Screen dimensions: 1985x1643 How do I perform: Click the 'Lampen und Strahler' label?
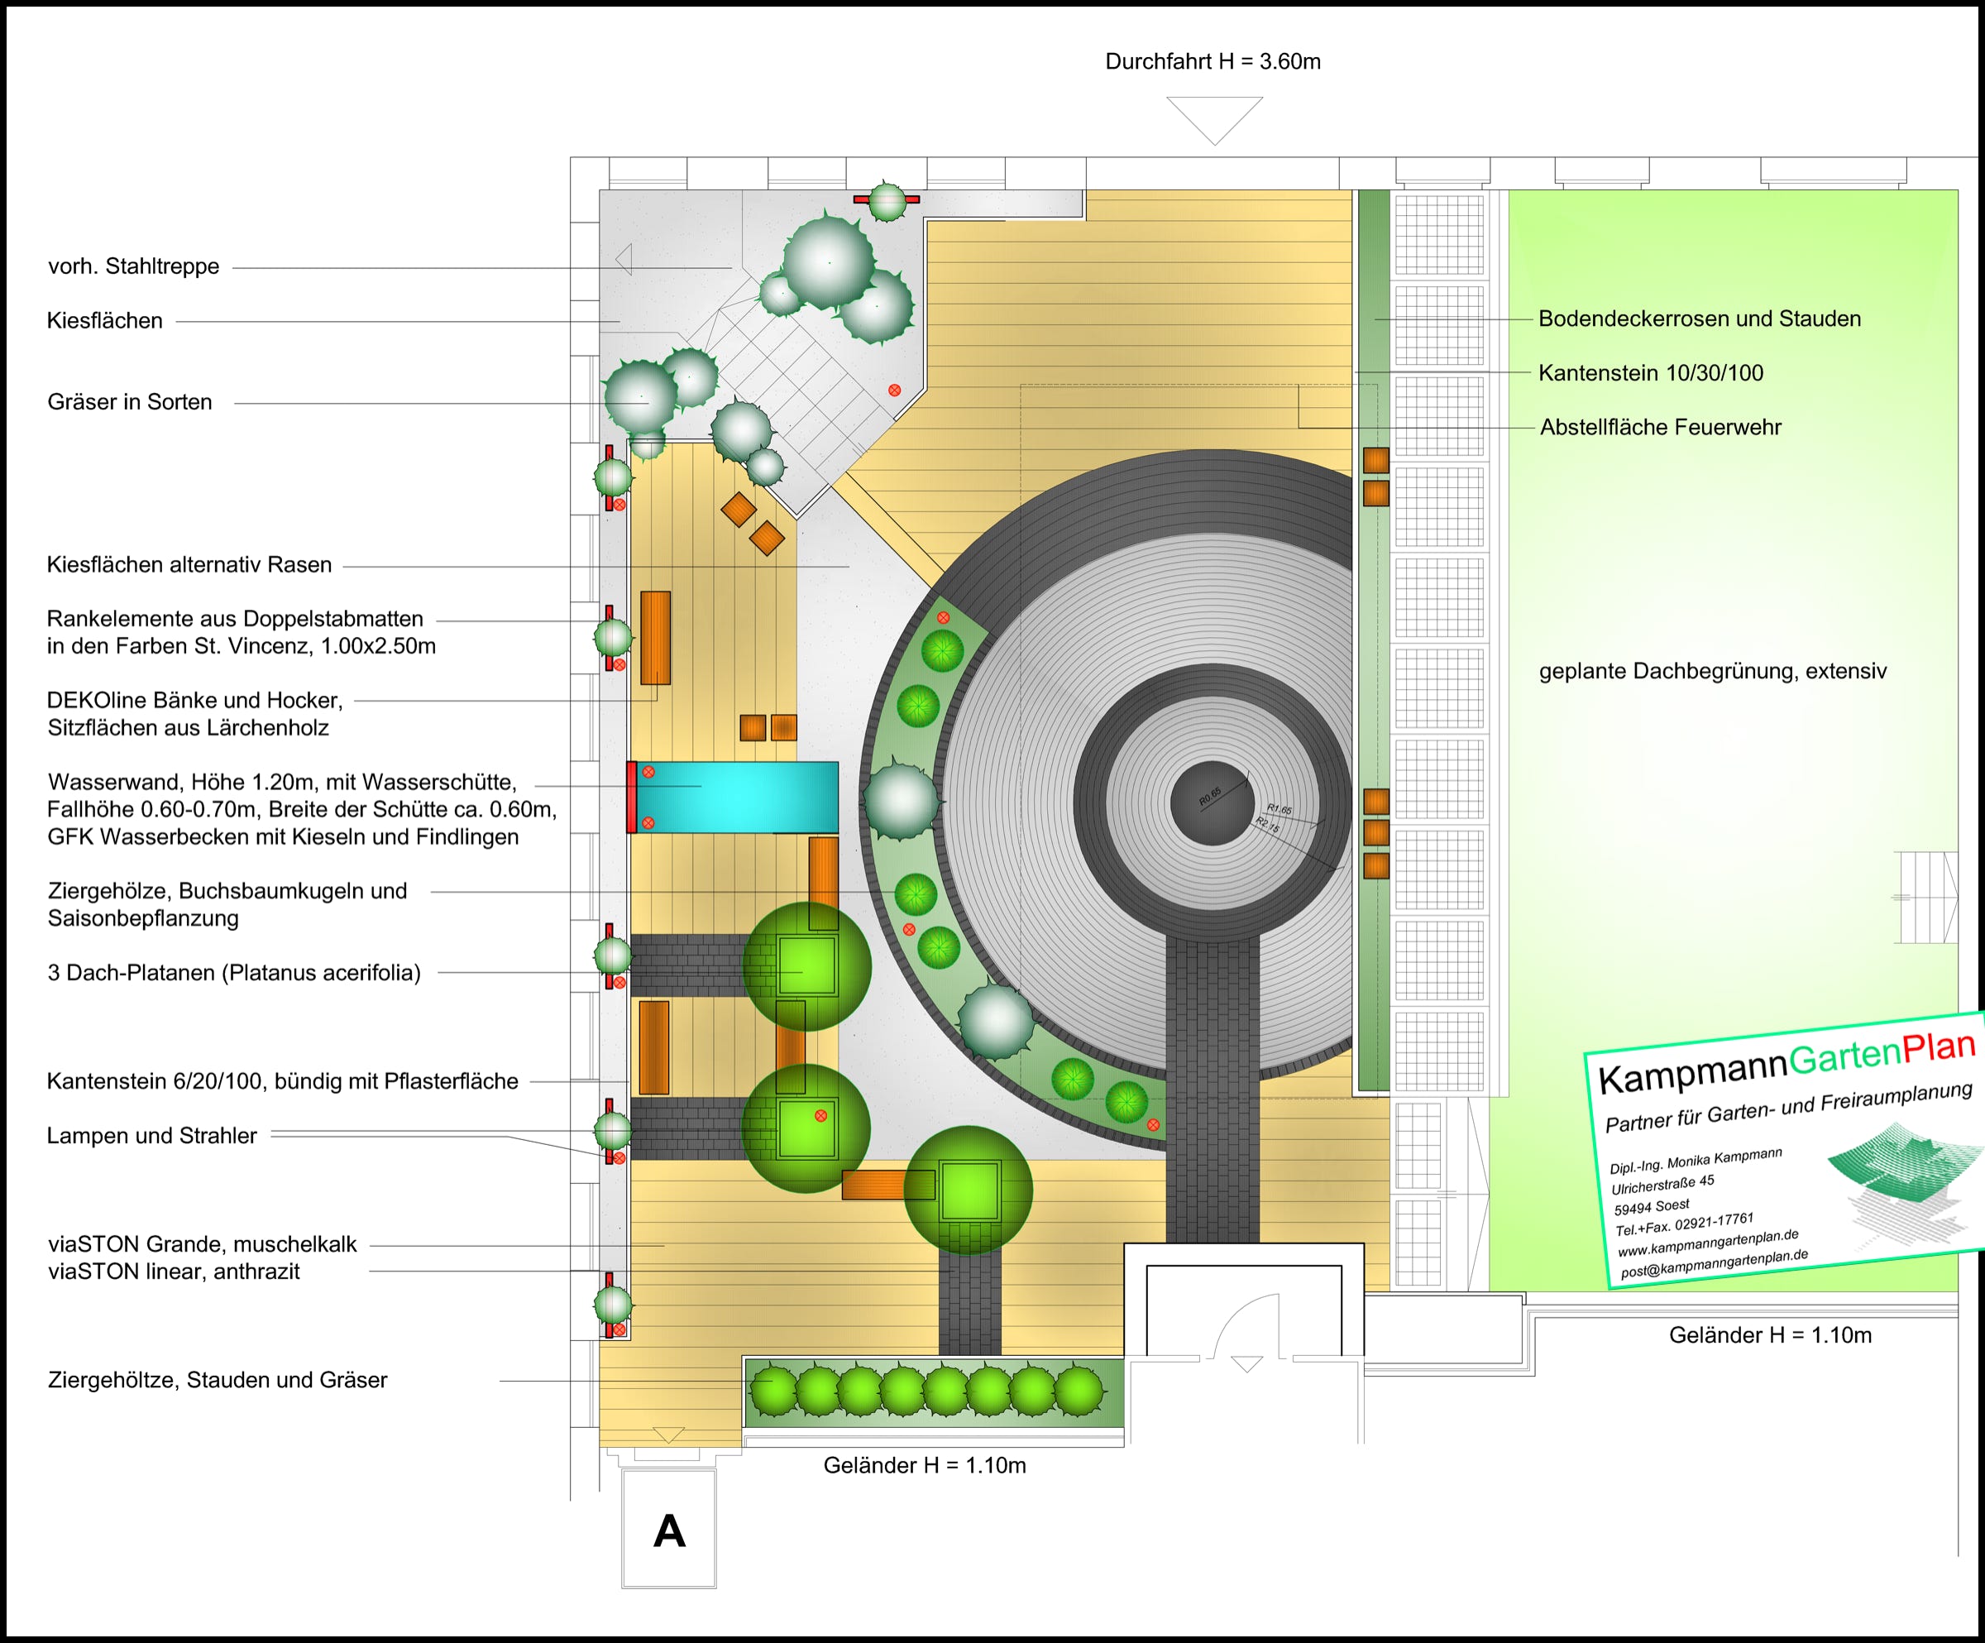pos(151,1135)
